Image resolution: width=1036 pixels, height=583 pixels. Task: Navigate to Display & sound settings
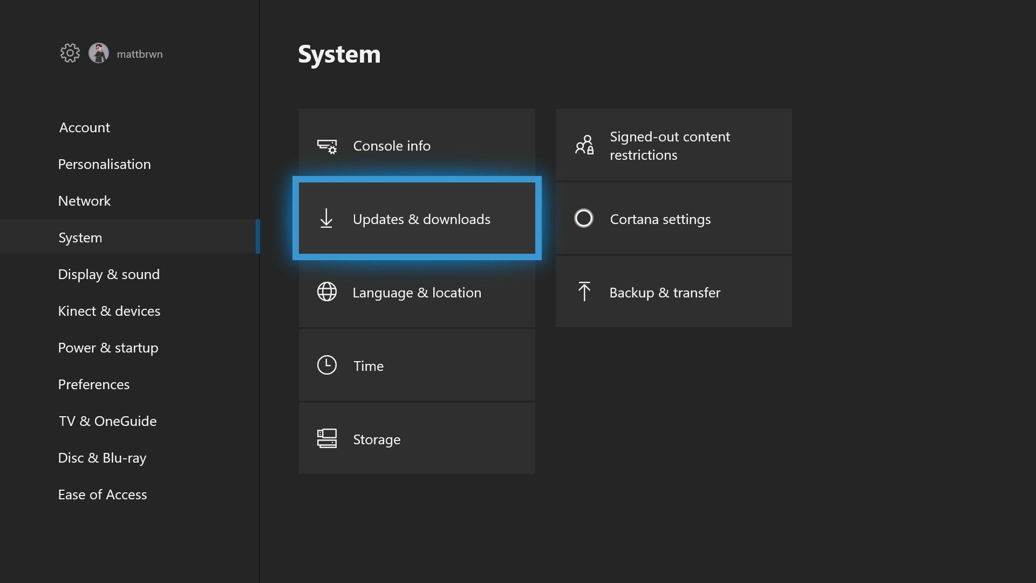[x=109, y=273]
